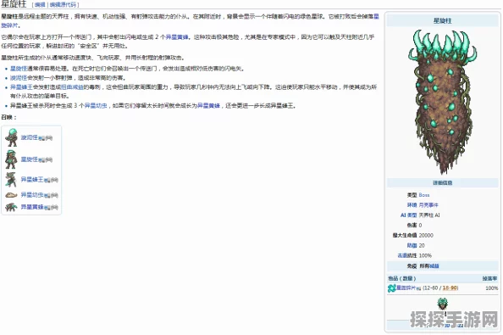Open the 扭曲减益 link in third bullet
This screenshot has height=335, width=503.
(72, 87)
